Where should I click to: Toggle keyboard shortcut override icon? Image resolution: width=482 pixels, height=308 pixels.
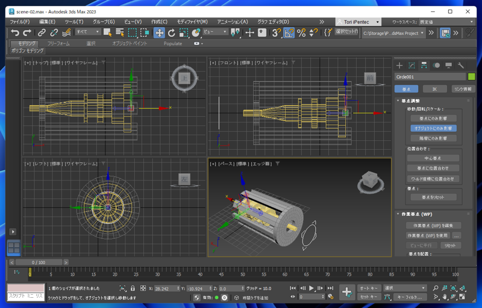click(x=262, y=32)
